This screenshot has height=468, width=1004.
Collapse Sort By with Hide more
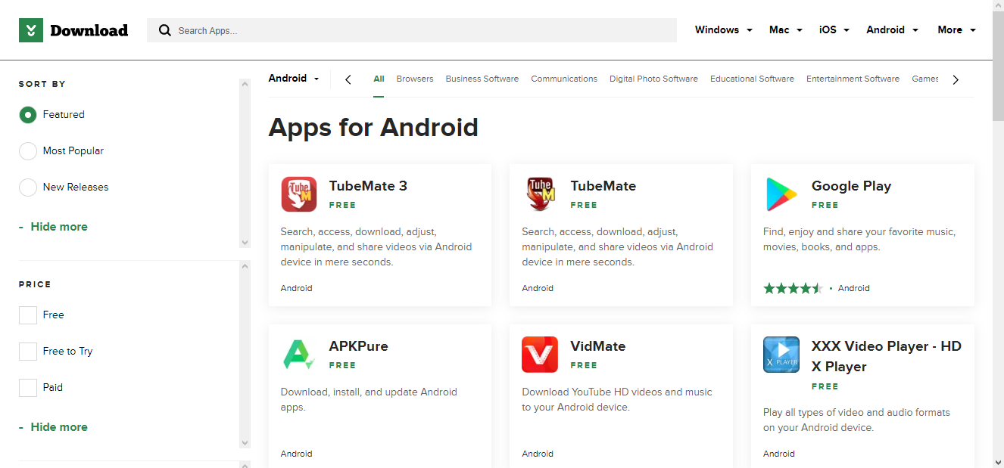pyautogui.click(x=53, y=227)
